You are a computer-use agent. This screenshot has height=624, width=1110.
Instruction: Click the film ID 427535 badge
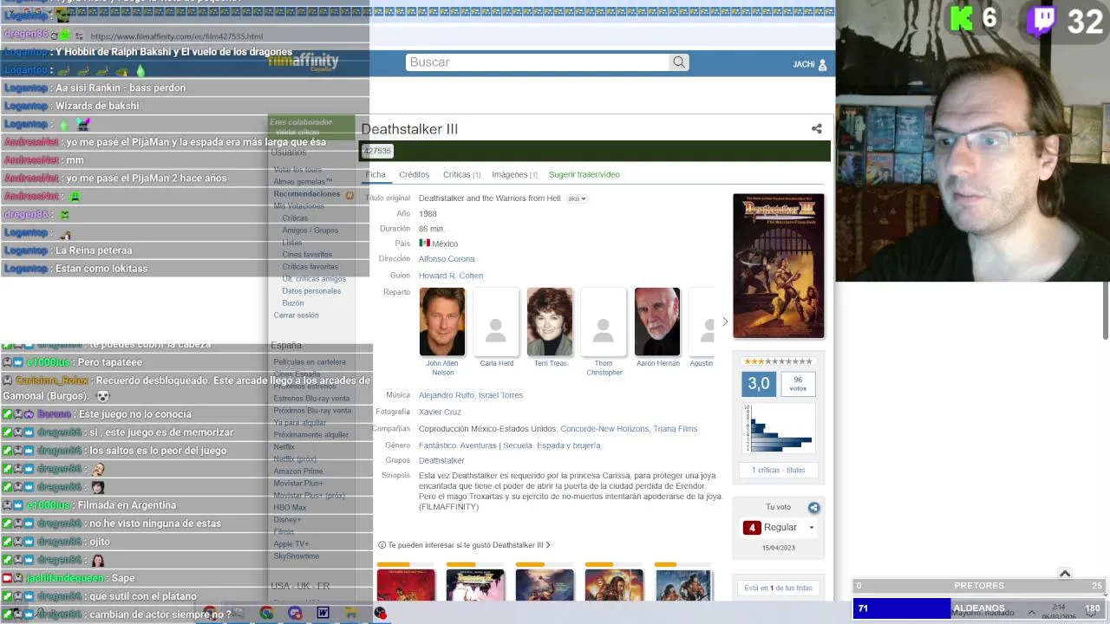(377, 151)
